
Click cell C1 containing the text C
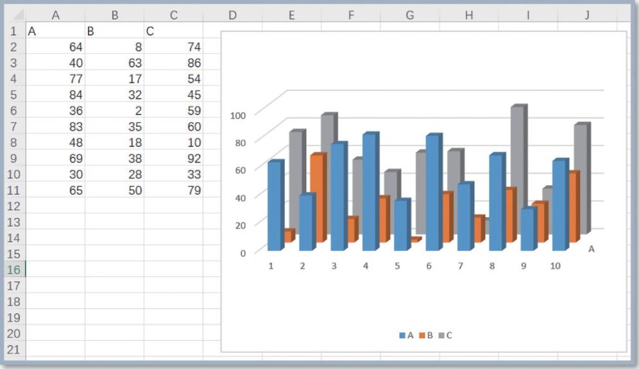click(174, 31)
